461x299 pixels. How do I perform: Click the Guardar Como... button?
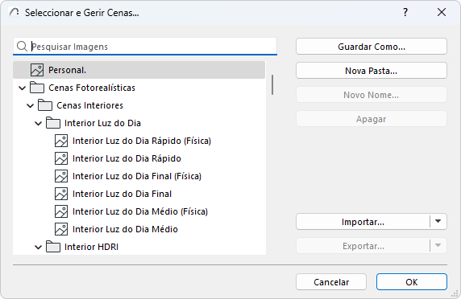(372, 47)
